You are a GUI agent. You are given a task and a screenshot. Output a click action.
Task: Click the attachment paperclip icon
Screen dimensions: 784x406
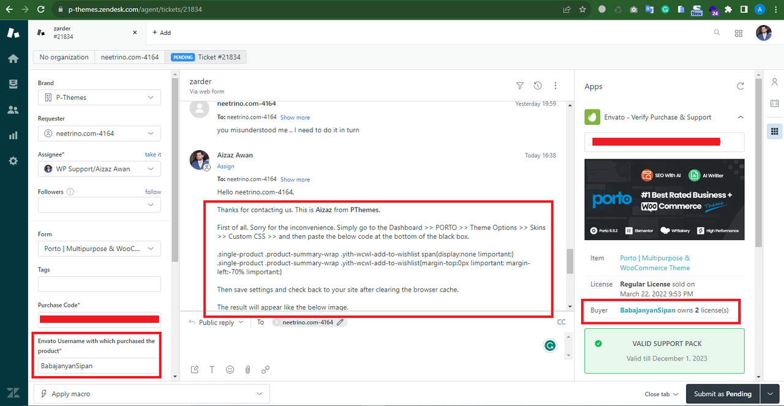tap(247, 369)
